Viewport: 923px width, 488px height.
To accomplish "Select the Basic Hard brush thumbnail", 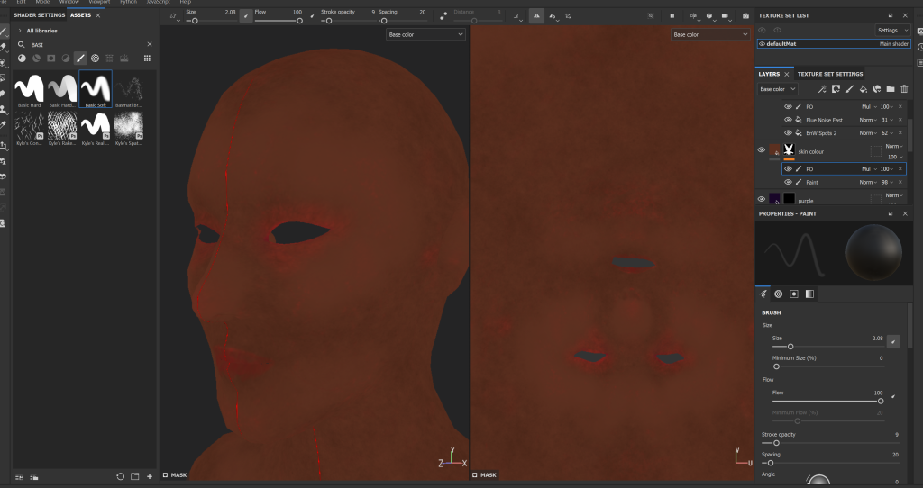I will [29, 89].
